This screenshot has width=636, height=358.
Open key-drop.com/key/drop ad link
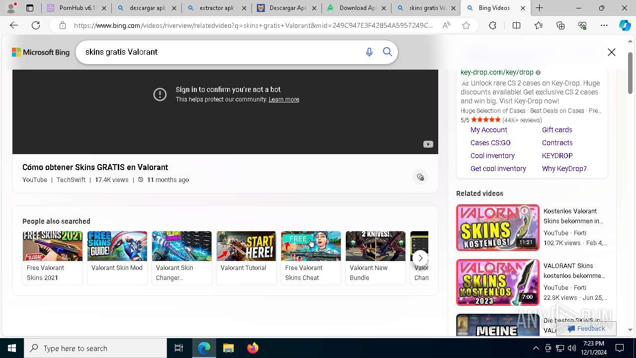[x=497, y=72]
